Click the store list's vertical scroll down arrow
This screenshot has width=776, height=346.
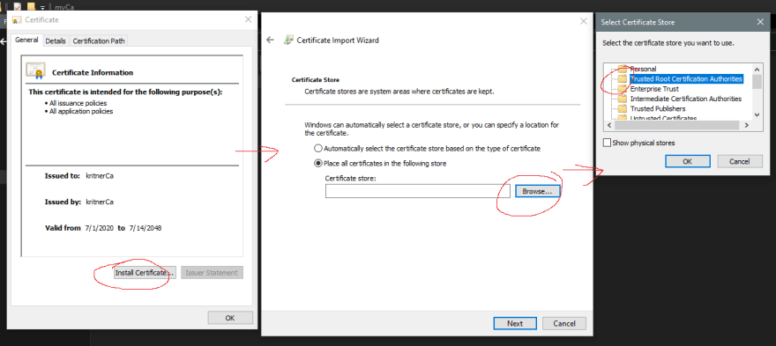[x=757, y=114]
